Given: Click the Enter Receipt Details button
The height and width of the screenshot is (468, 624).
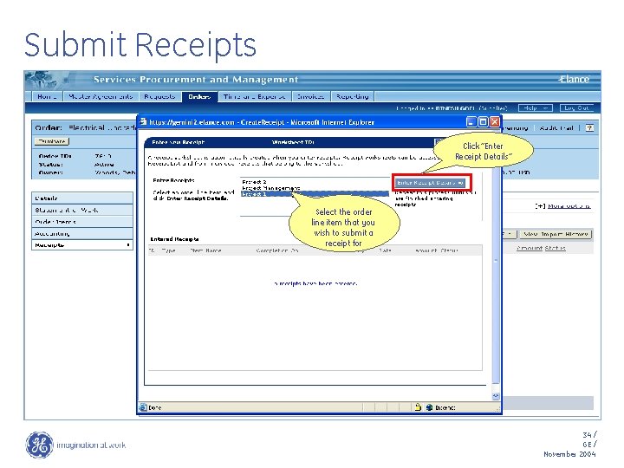Looking at the screenshot, I should 430,183.
